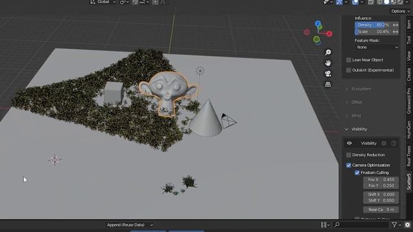Open the filter dropdown arrow
The image size is (413, 232).
[x=400, y=225]
